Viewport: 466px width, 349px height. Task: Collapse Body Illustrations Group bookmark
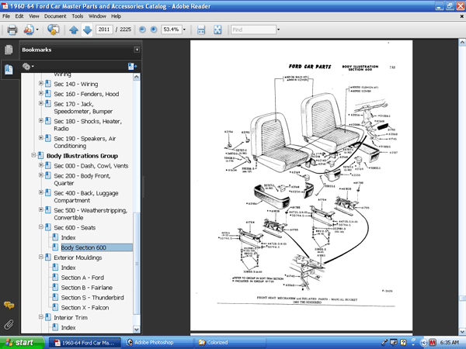click(33, 155)
